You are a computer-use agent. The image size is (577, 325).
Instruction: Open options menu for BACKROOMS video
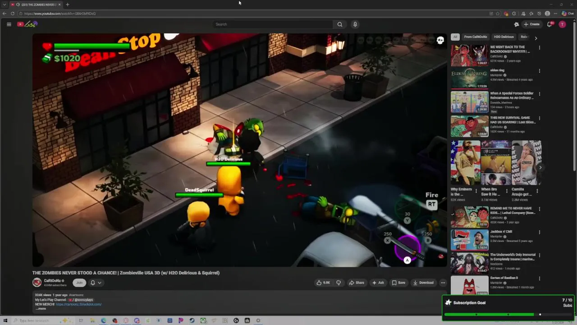[x=540, y=48]
